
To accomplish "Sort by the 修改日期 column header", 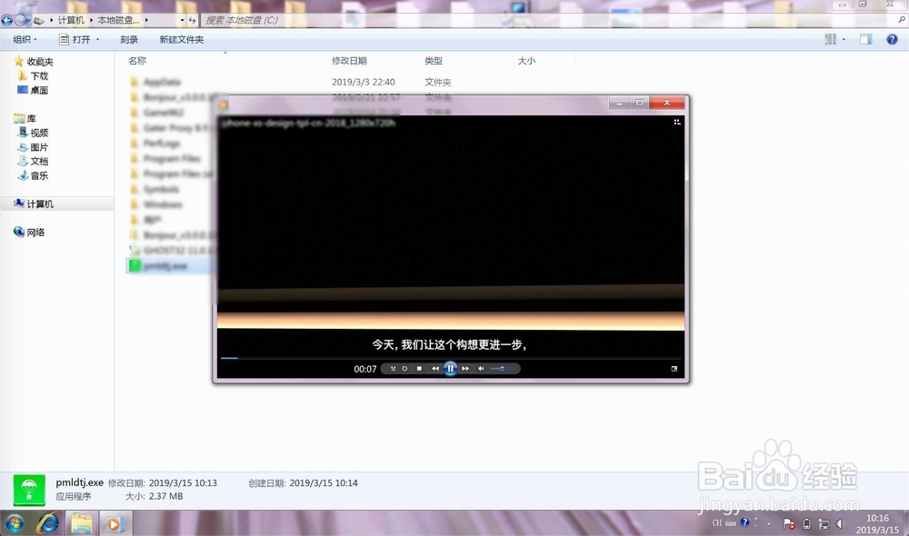I will [349, 60].
